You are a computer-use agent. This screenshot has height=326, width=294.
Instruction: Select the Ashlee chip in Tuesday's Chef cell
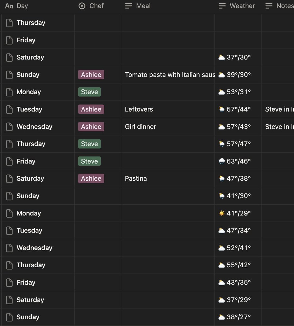(x=91, y=109)
